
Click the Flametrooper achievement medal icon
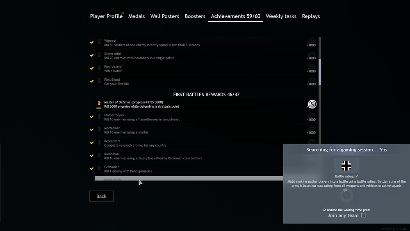point(99,117)
